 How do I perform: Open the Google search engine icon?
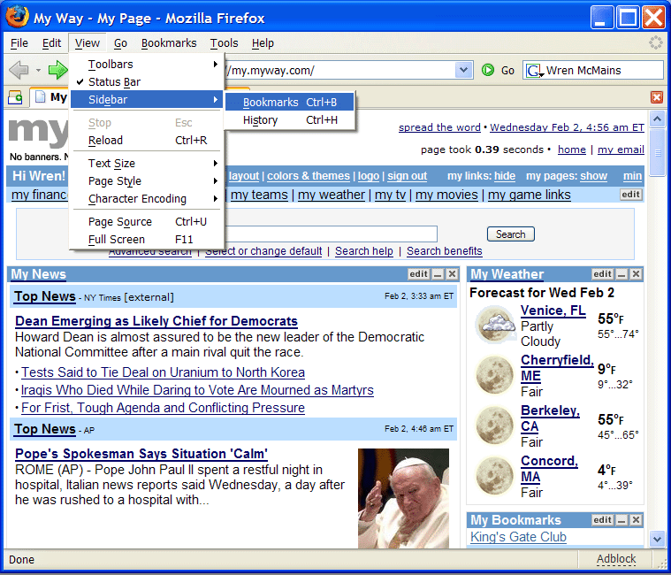[534, 70]
